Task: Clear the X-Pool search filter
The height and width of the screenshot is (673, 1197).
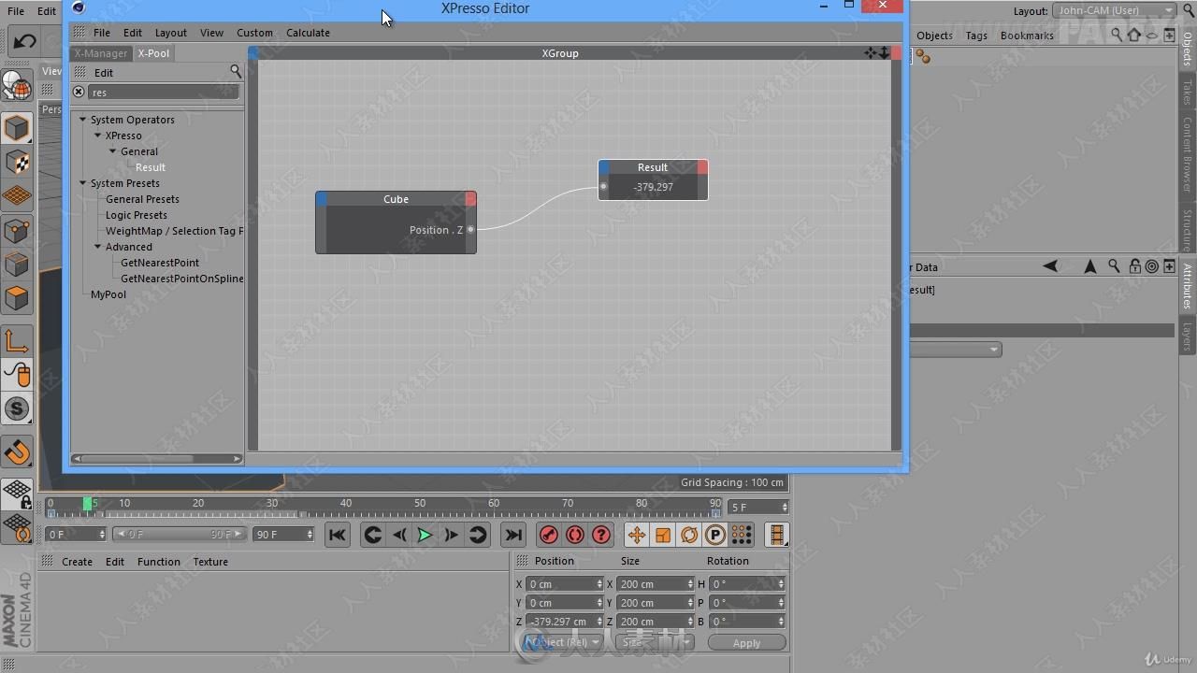Action: click(79, 92)
